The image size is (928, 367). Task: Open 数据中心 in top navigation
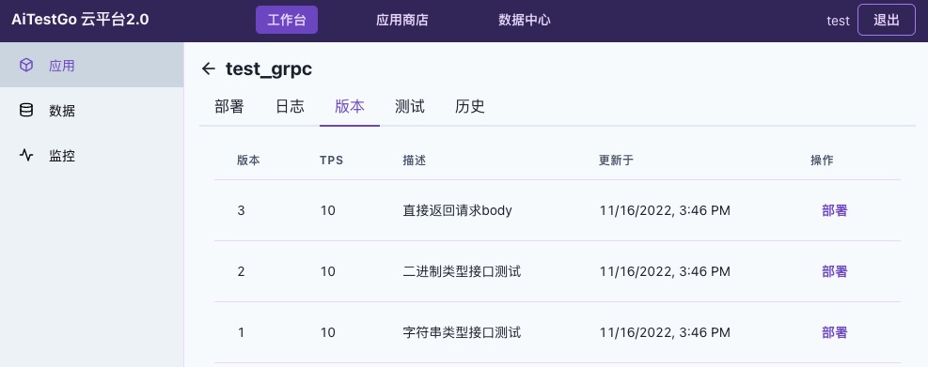525,20
